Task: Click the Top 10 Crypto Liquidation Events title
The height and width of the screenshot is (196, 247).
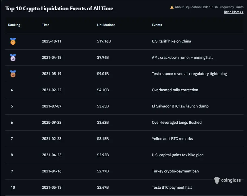Action: (x=59, y=9)
